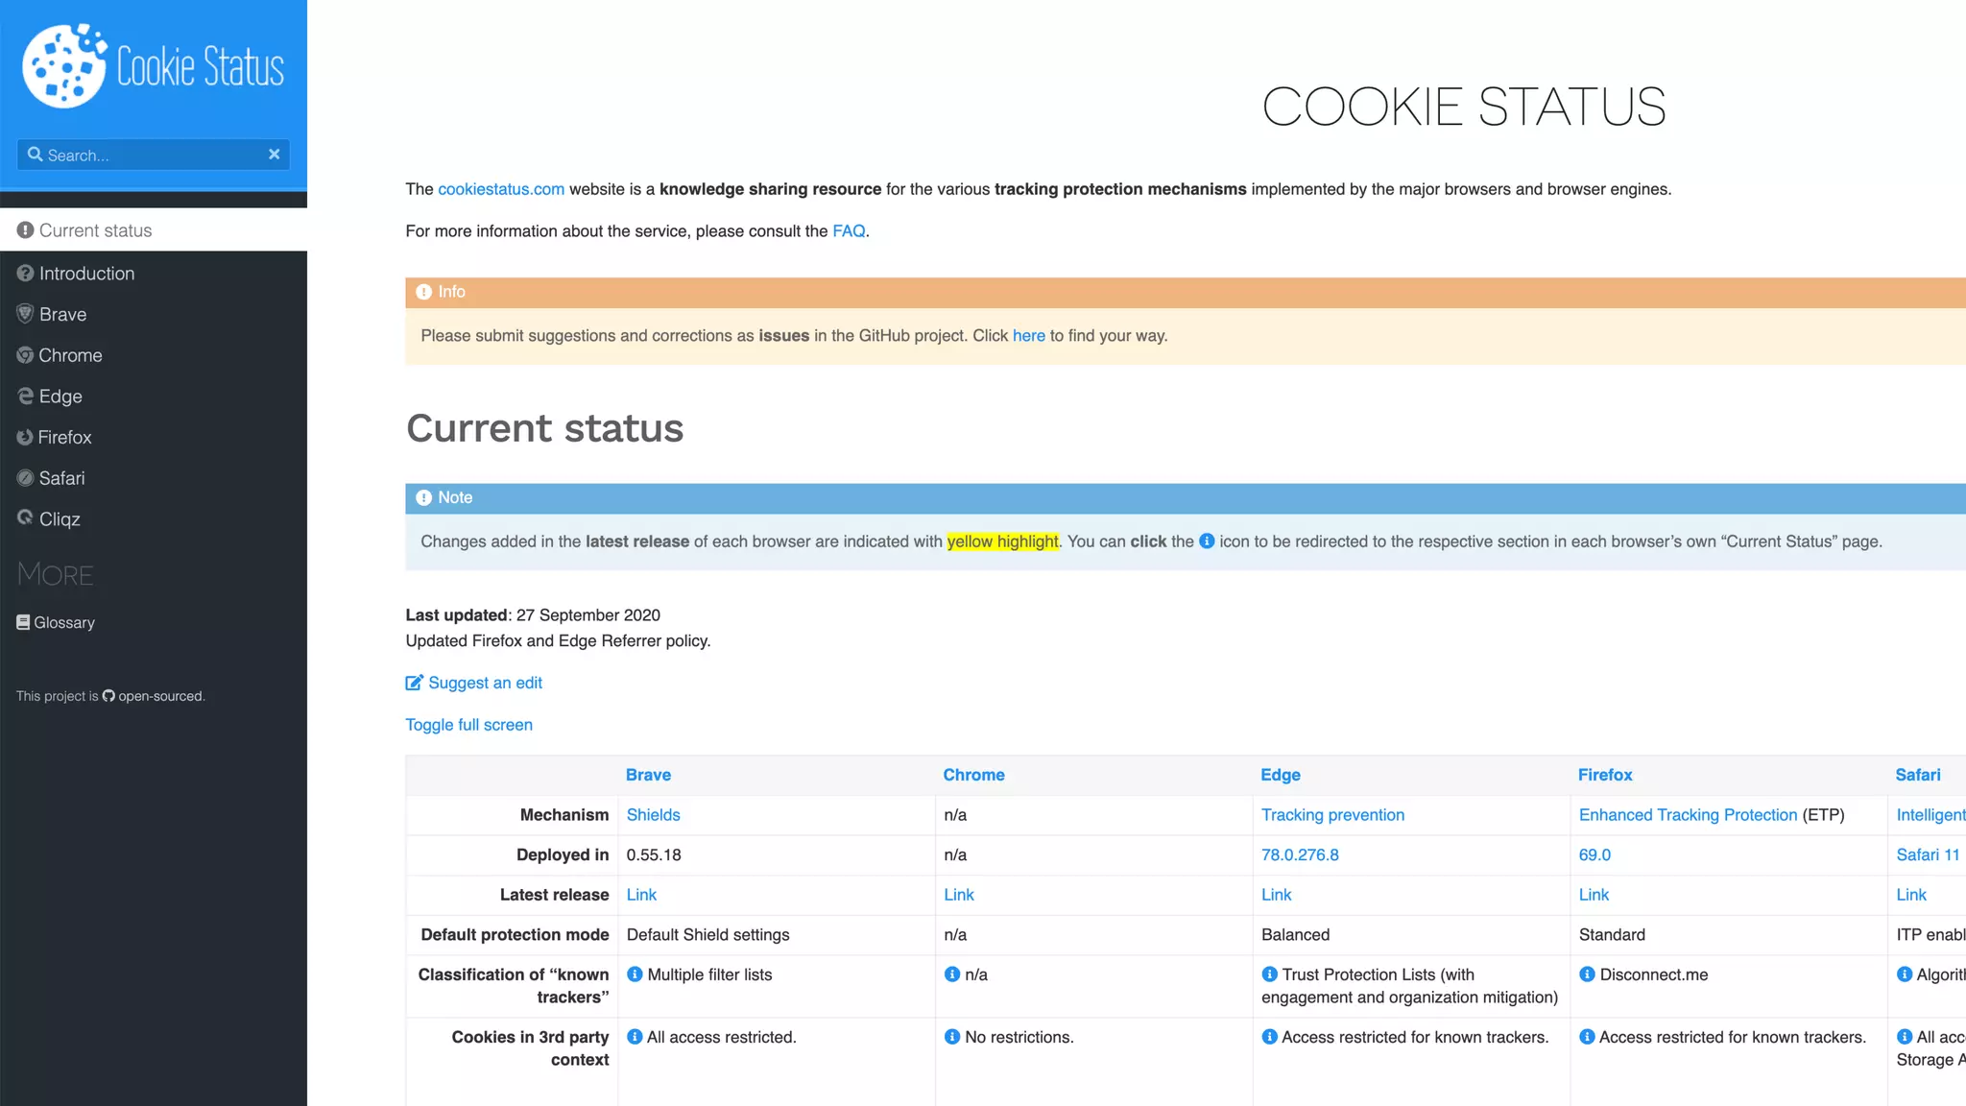Screen dimensions: 1966x1106
Task: Click the Firefox icon in sidebar
Action: pos(25,437)
